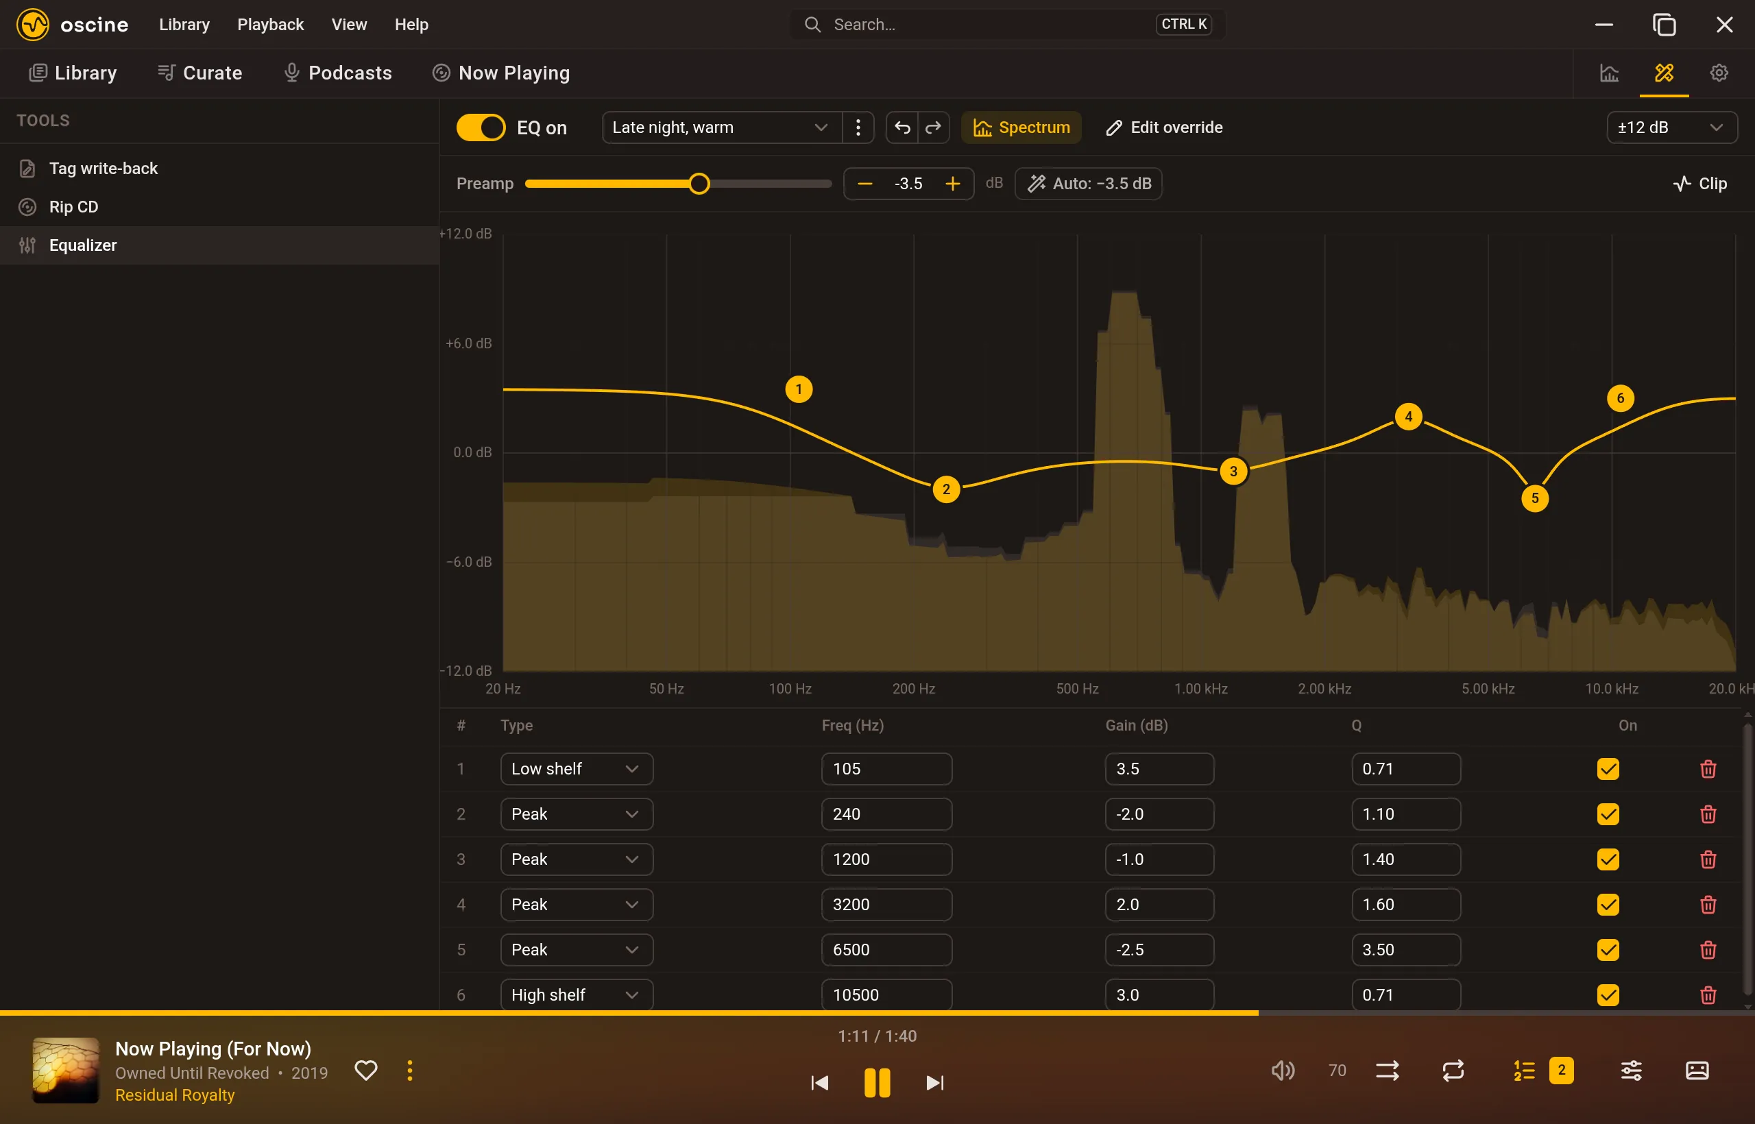This screenshot has width=1755, height=1124.
Task: Switch to the Curate tab
Action: coord(199,73)
